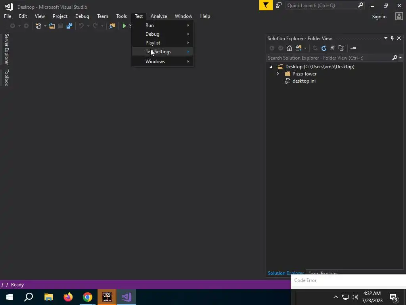Open the Server Explorer side tab
Screen dimensions: 406x305
[x=7, y=49]
